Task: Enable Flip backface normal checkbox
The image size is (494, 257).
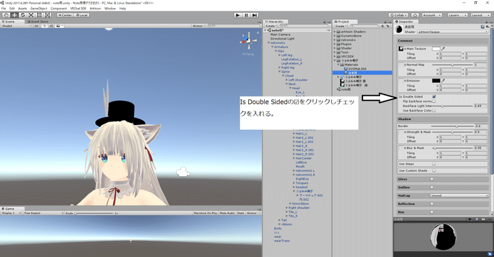Action: (x=434, y=101)
